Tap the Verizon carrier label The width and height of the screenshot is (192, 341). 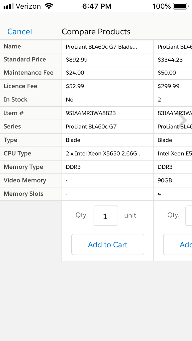pyautogui.click(x=28, y=6)
